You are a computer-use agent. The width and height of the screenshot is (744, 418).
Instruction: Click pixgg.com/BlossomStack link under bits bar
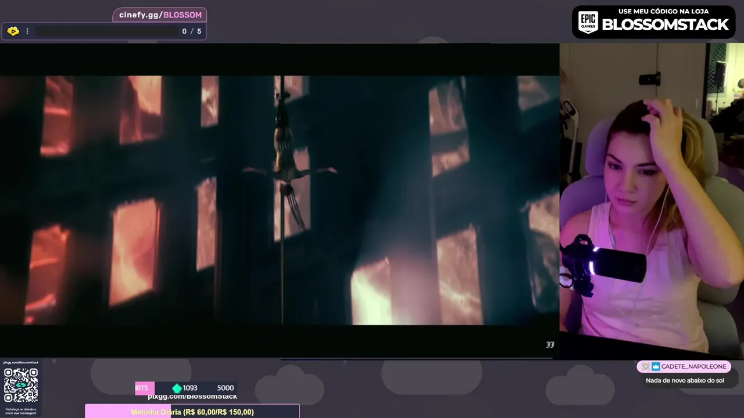(x=192, y=397)
